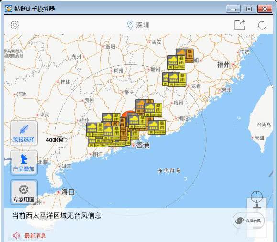This screenshot has width=277, height=242.
Task: Click the 桂林 city label
Action: [65, 82]
